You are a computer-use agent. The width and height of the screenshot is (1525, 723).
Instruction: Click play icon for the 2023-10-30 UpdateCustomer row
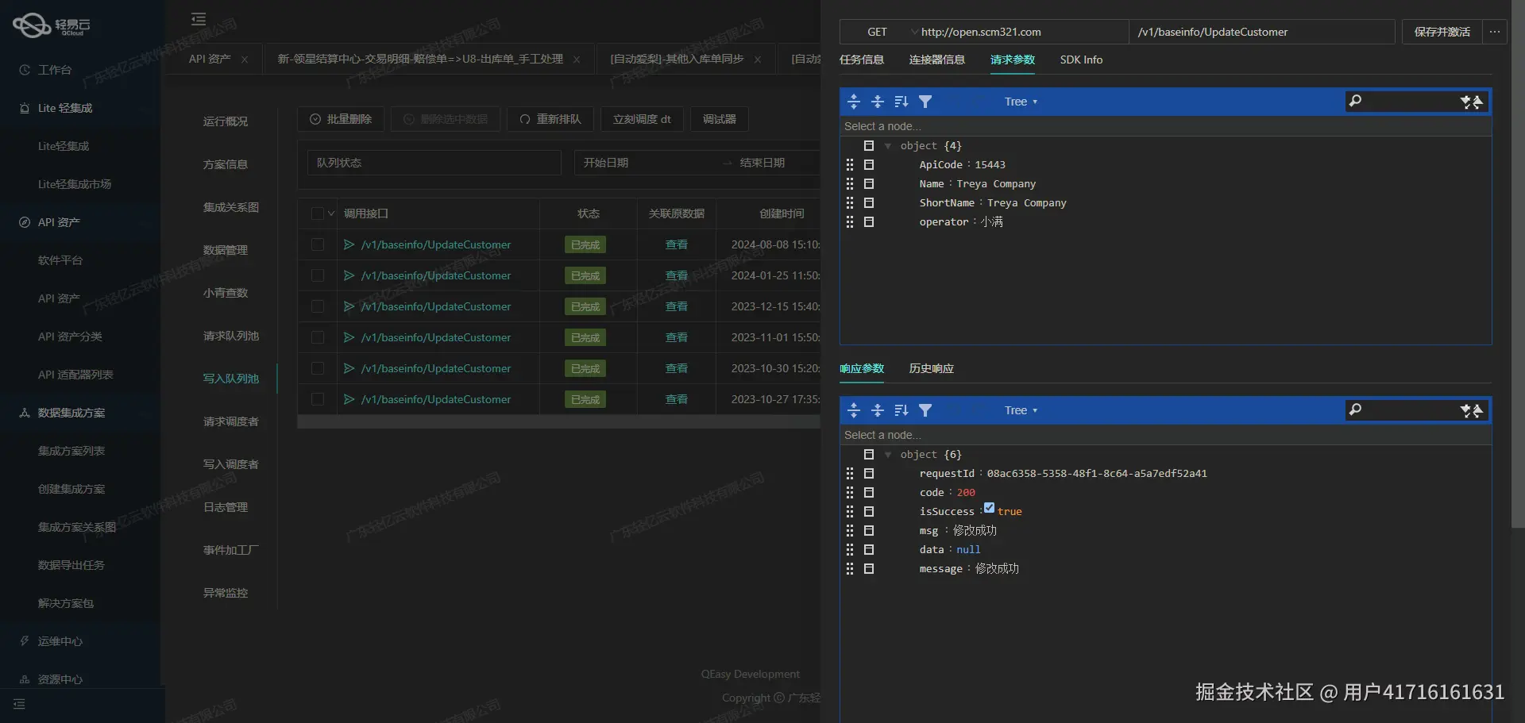[x=349, y=368]
